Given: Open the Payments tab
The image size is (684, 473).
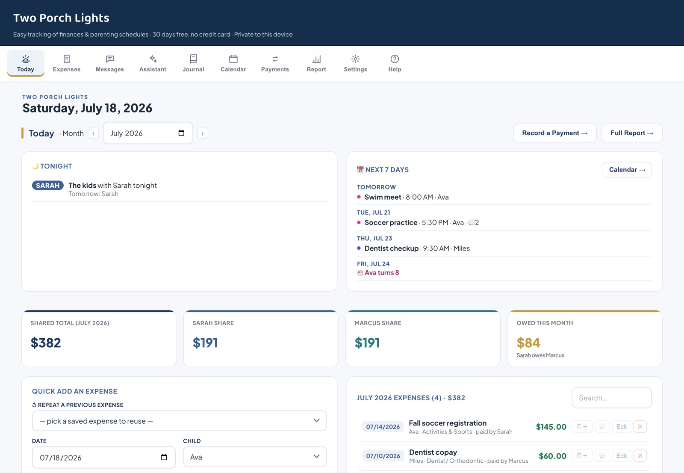Looking at the screenshot, I should click(x=275, y=63).
